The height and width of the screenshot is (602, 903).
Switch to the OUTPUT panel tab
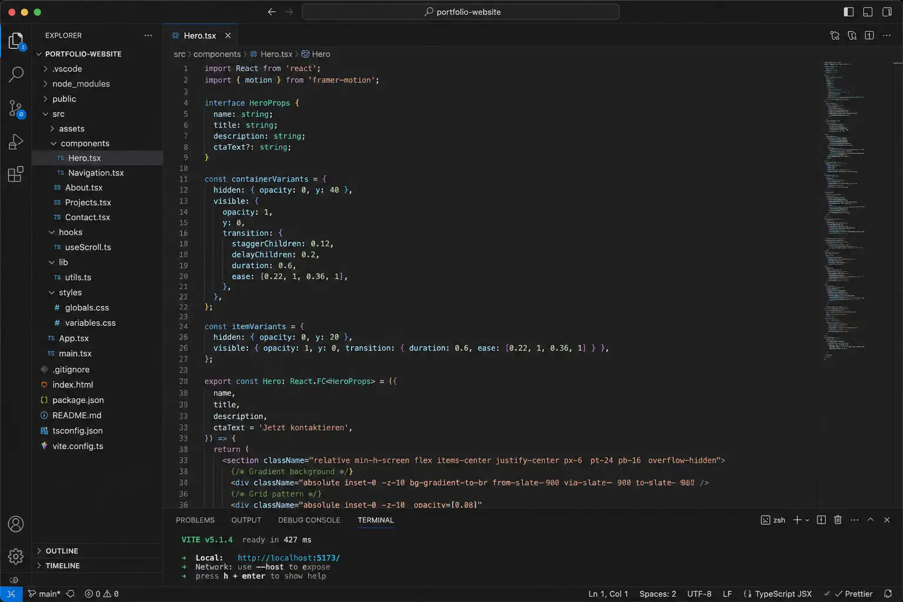[x=246, y=520]
